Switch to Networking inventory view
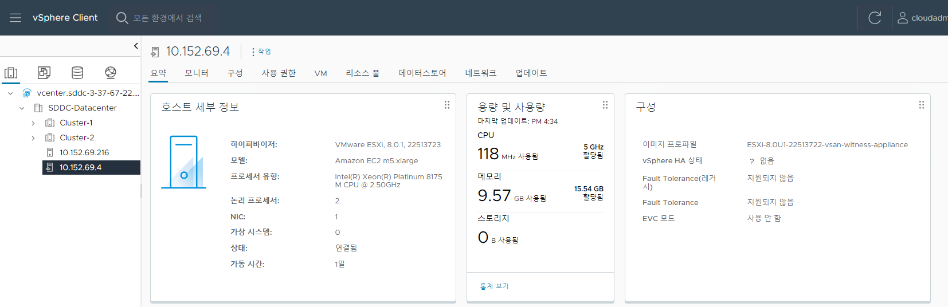Image resolution: width=948 pixels, height=307 pixels. [x=111, y=73]
